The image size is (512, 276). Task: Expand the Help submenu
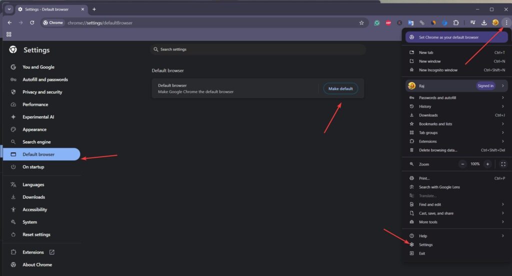point(456,236)
